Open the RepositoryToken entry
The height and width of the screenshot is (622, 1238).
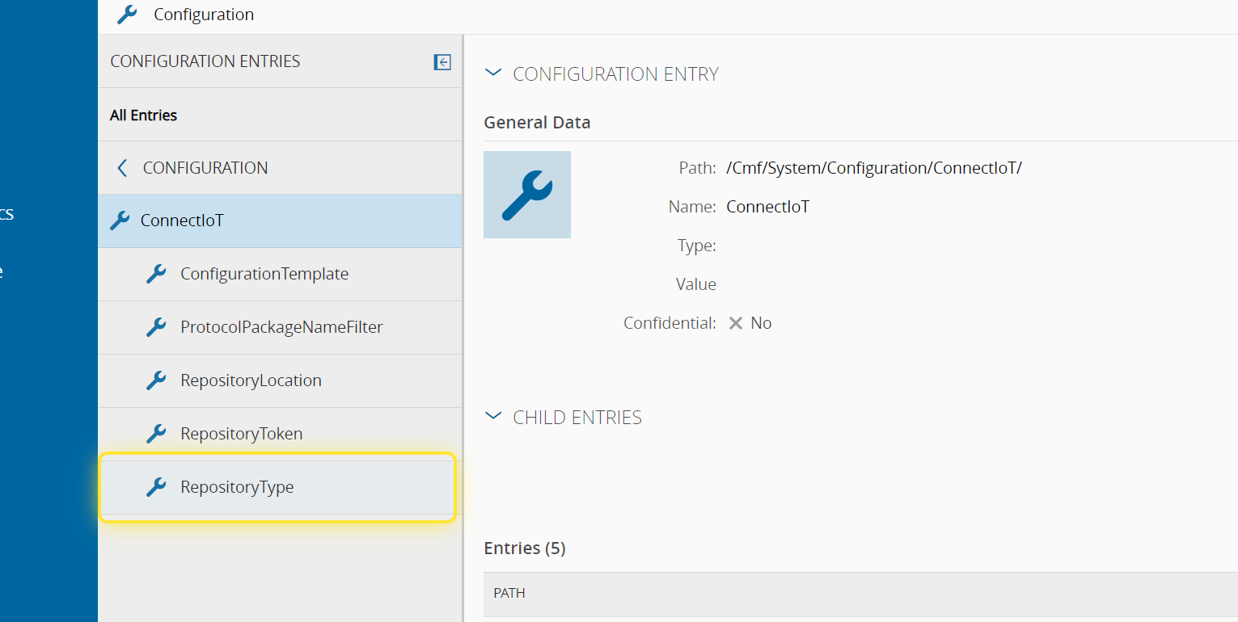point(241,434)
